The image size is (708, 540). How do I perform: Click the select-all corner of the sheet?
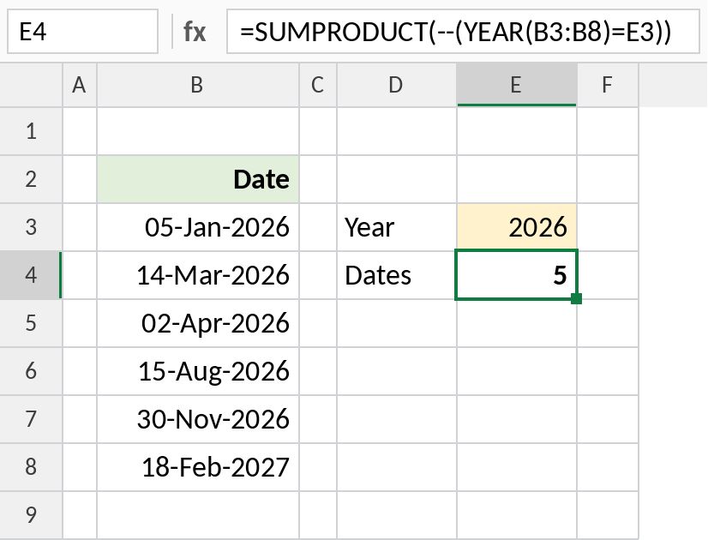pyautogui.click(x=31, y=85)
